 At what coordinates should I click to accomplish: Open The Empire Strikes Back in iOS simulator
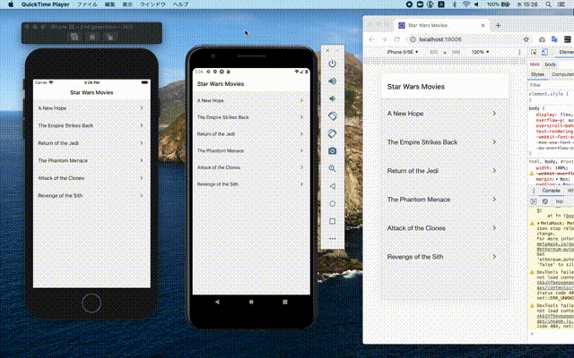tap(91, 125)
